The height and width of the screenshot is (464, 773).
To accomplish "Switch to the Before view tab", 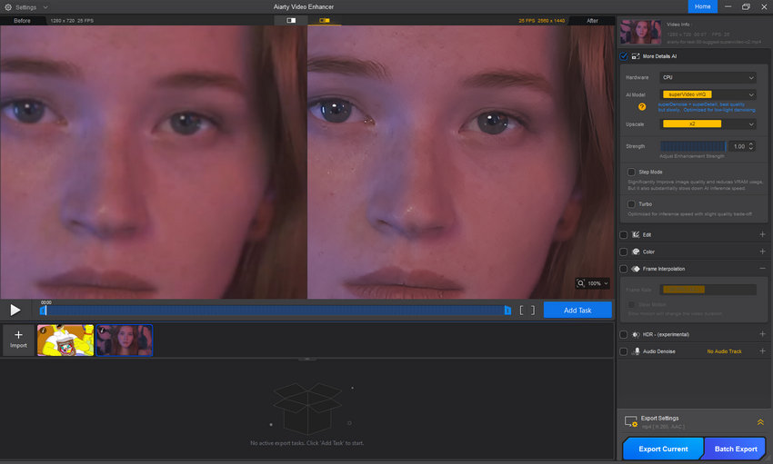I will 22,21.
